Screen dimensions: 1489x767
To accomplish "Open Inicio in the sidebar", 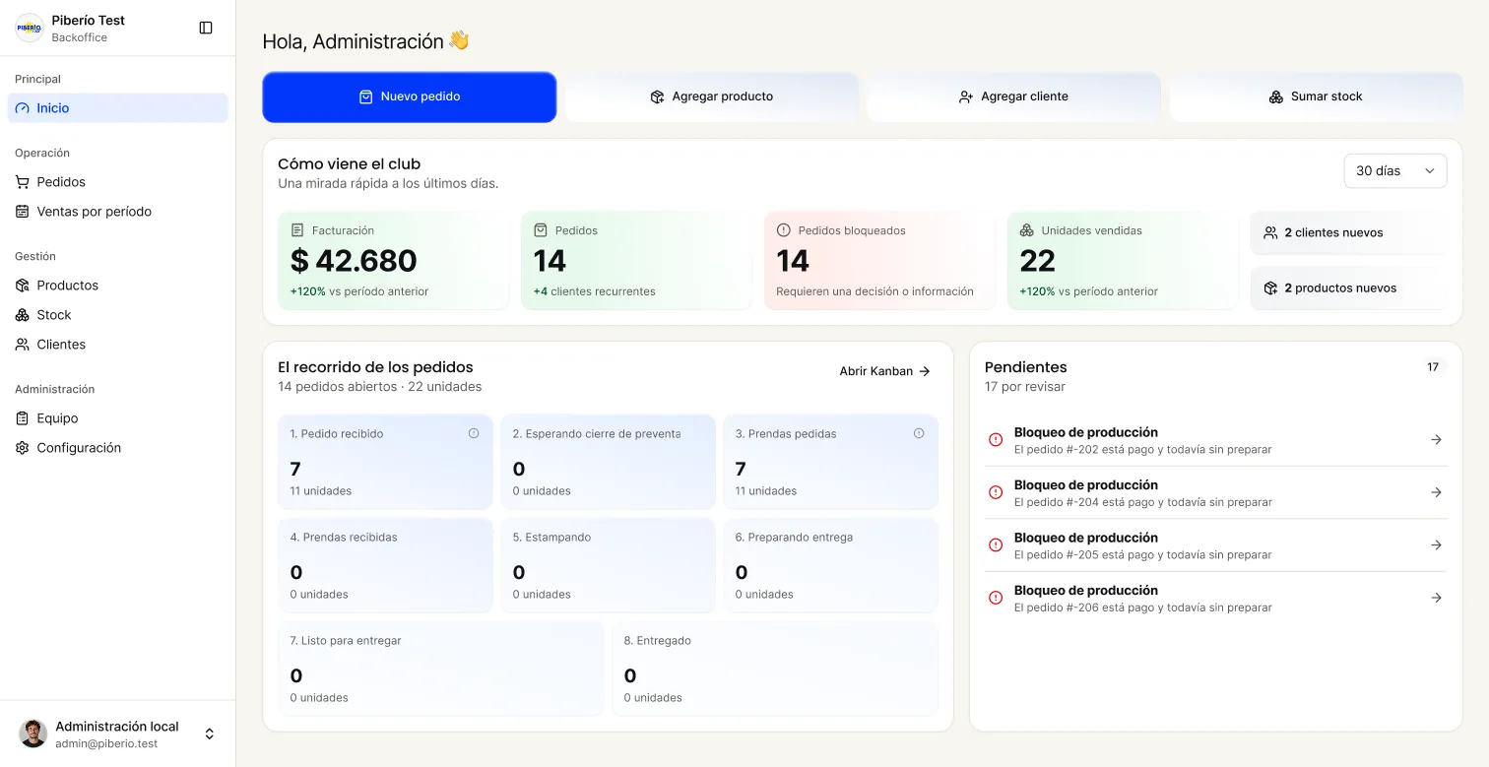I will (x=118, y=108).
